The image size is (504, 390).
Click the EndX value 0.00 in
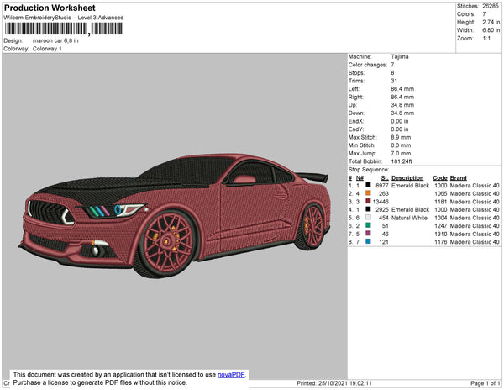[400, 121]
